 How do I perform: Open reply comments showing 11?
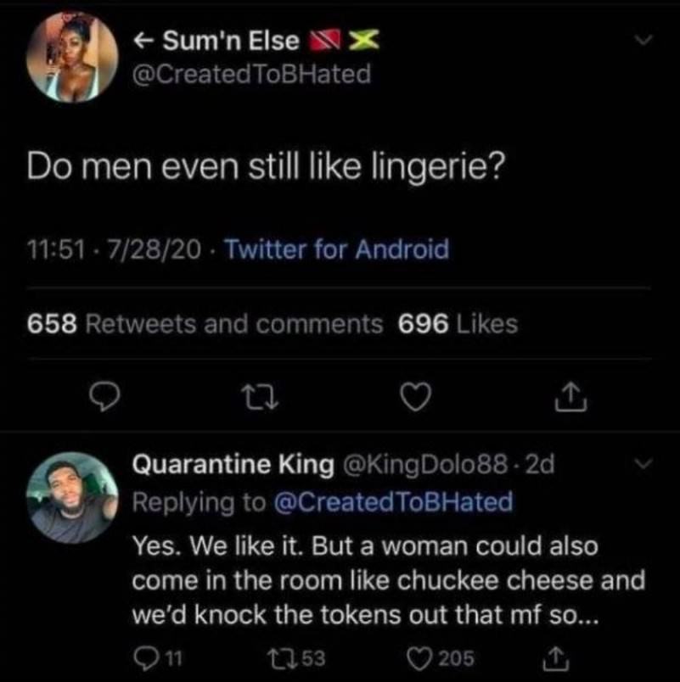point(158,658)
